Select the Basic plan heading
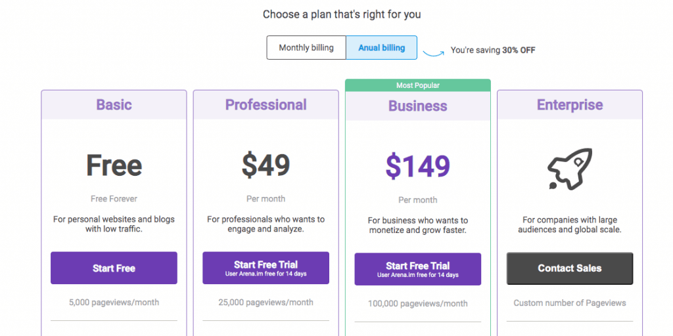Image resolution: width=673 pixels, height=336 pixels. coord(114,105)
